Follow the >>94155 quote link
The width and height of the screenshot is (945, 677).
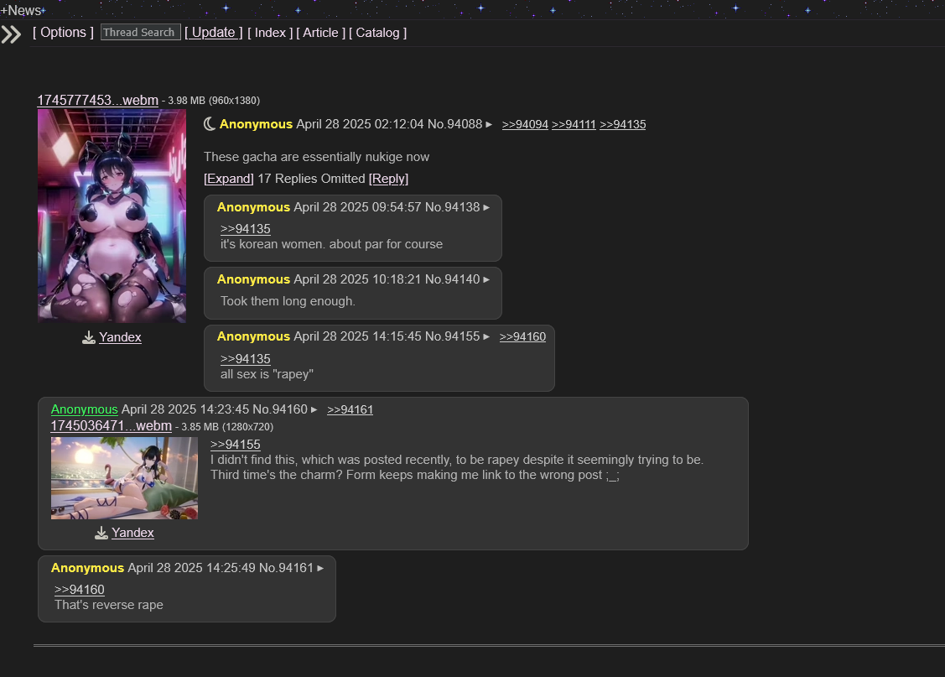(235, 445)
